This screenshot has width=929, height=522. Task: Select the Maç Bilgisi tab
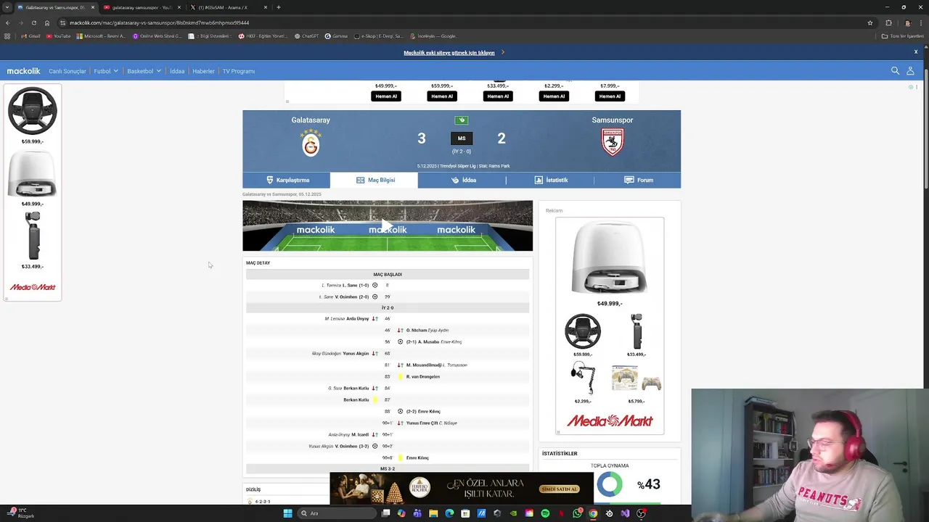375,180
